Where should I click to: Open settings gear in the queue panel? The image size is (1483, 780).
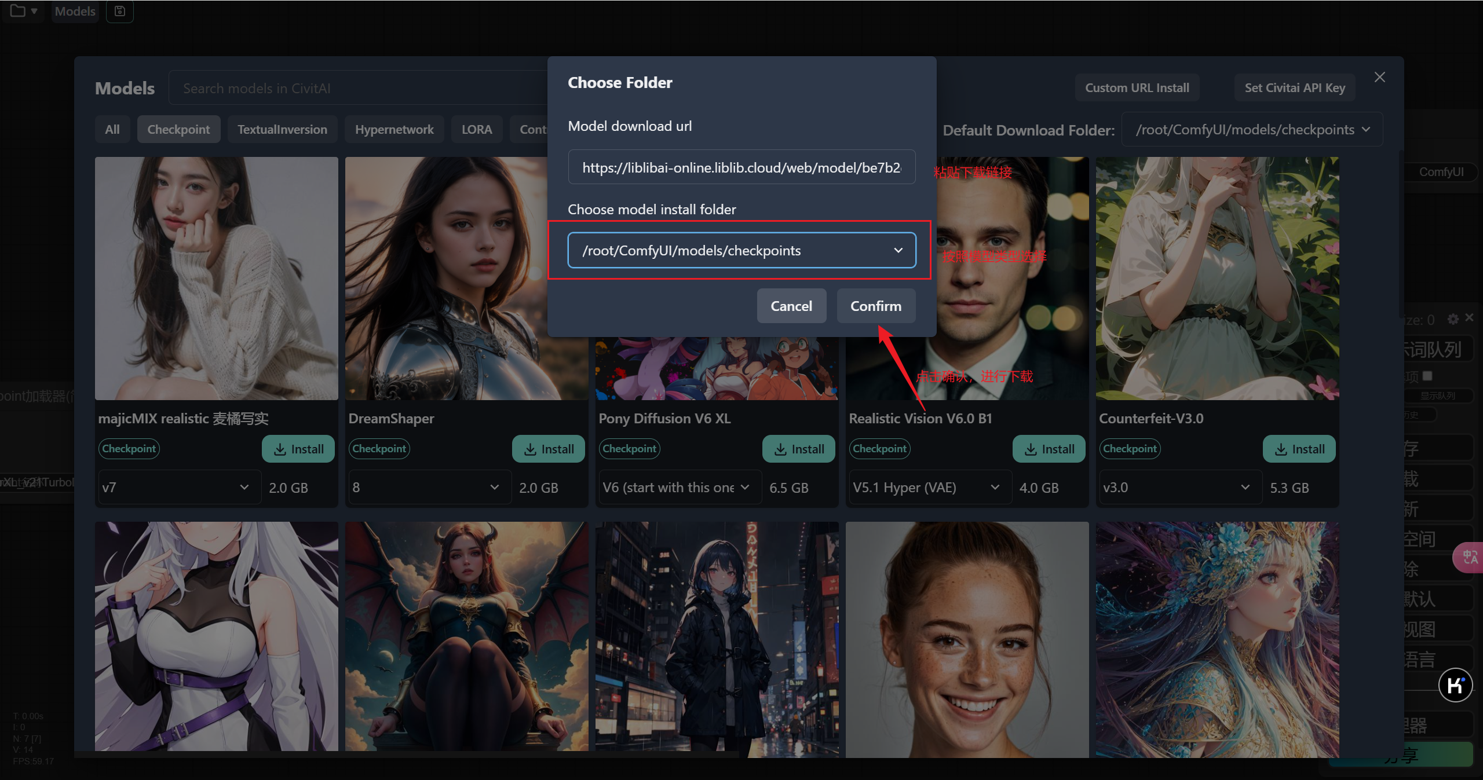pos(1453,319)
